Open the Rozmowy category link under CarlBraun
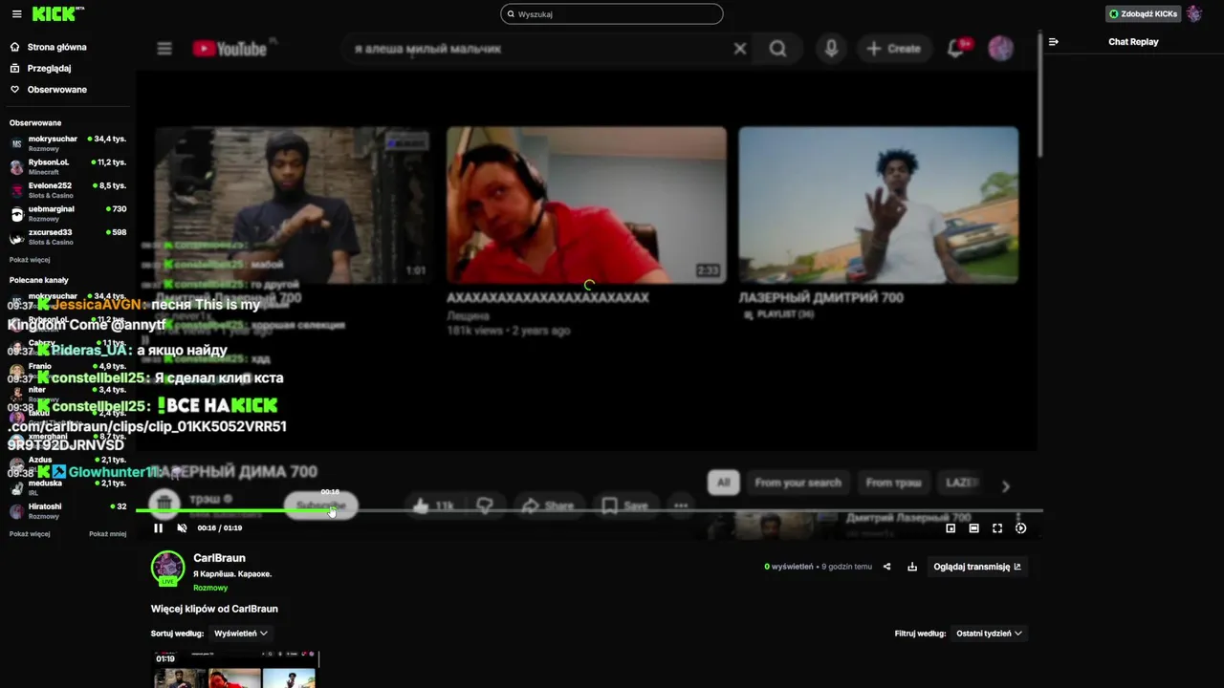This screenshot has height=688, width=1224. 210,588
